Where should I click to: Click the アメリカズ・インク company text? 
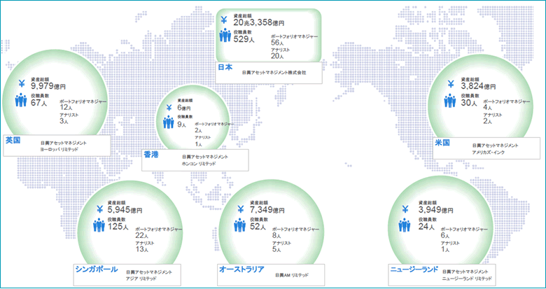point(489,152)
